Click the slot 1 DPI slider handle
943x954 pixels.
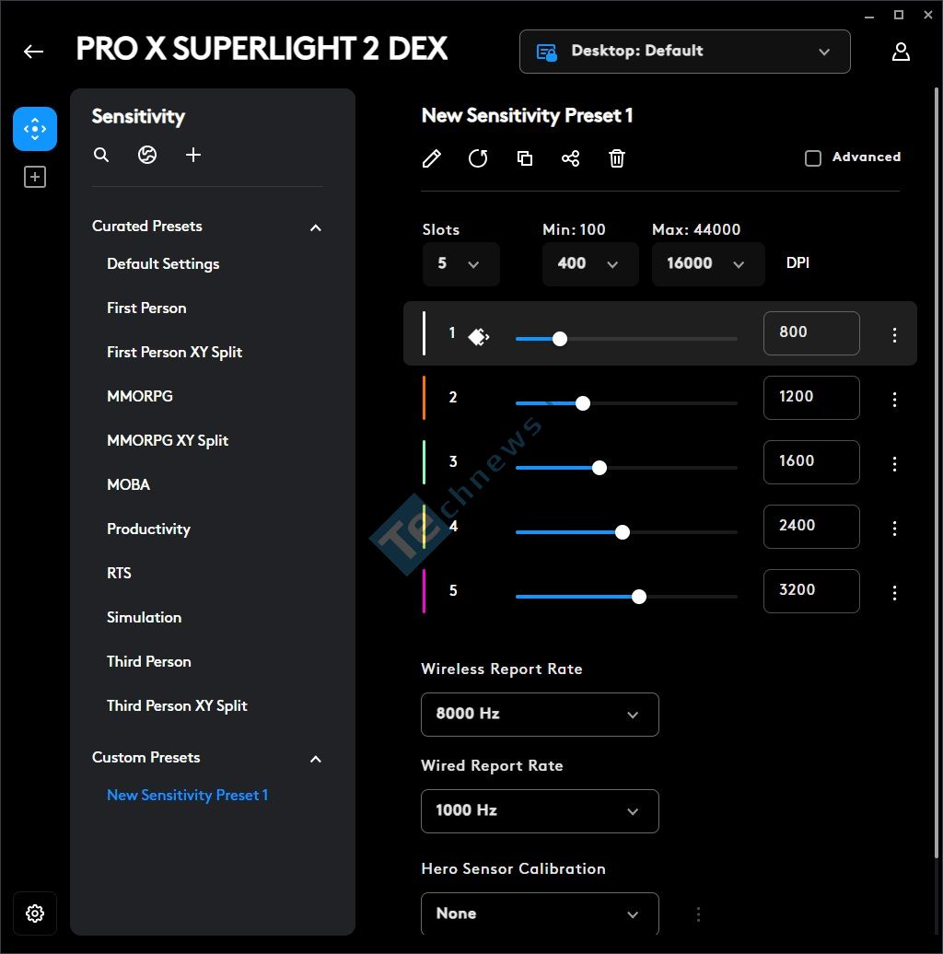pos(560,339)
